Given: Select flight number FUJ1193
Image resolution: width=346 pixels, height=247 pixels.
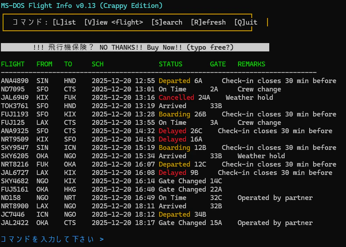Looking at the screenshot, I should [x=15, y=114].
